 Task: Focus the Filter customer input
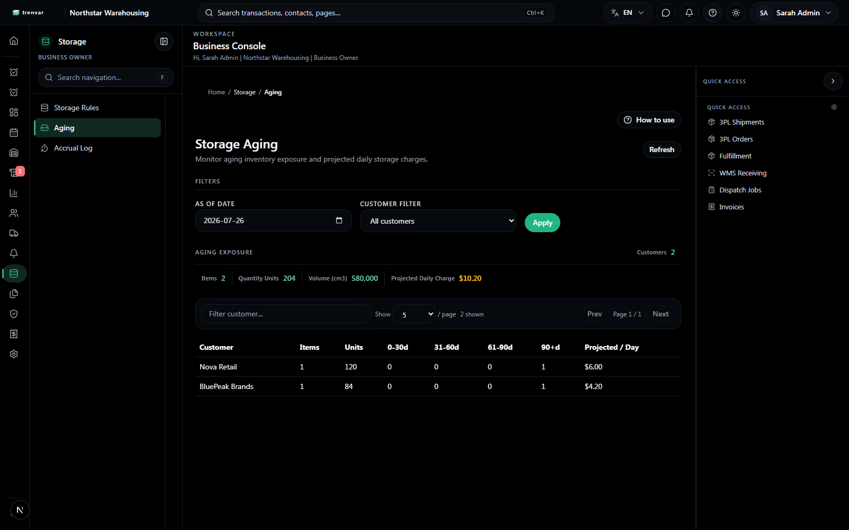(285, 314)
